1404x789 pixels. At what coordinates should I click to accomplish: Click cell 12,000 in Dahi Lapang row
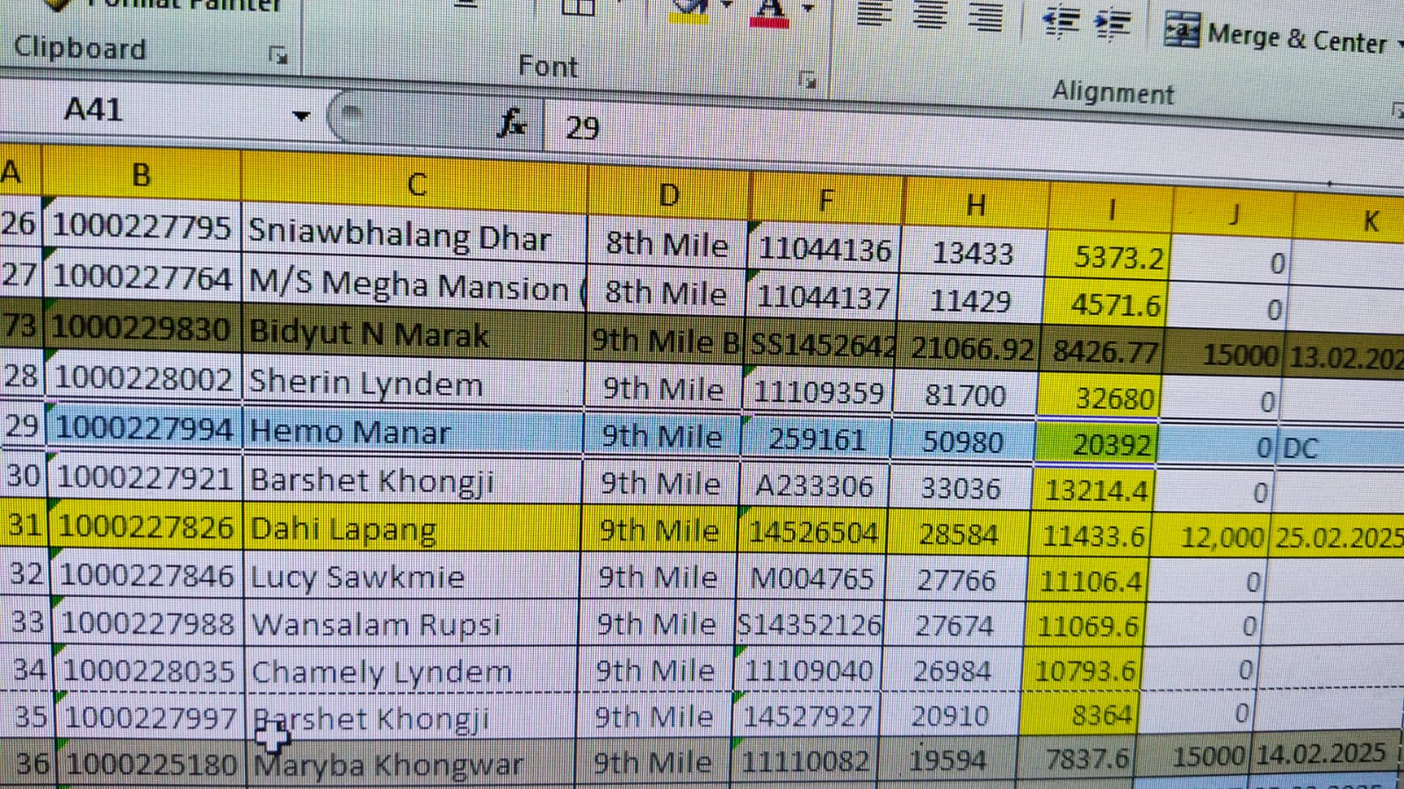tap(1208, 536)
